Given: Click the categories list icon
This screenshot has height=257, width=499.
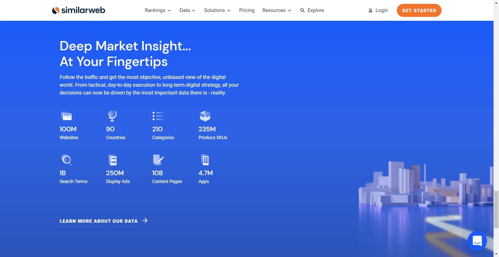Looking at the screenshot, I should [x=158, y=116].
